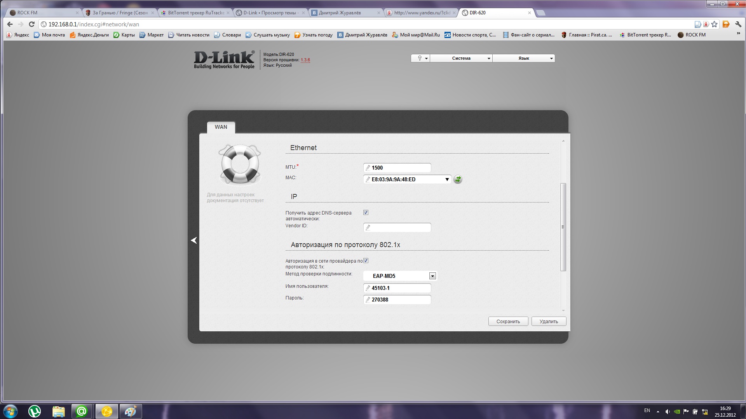This screenshot has height=419, width=746.
Task: Open the lightbulb dropdown in the header
Action: [x=420, y=58]
